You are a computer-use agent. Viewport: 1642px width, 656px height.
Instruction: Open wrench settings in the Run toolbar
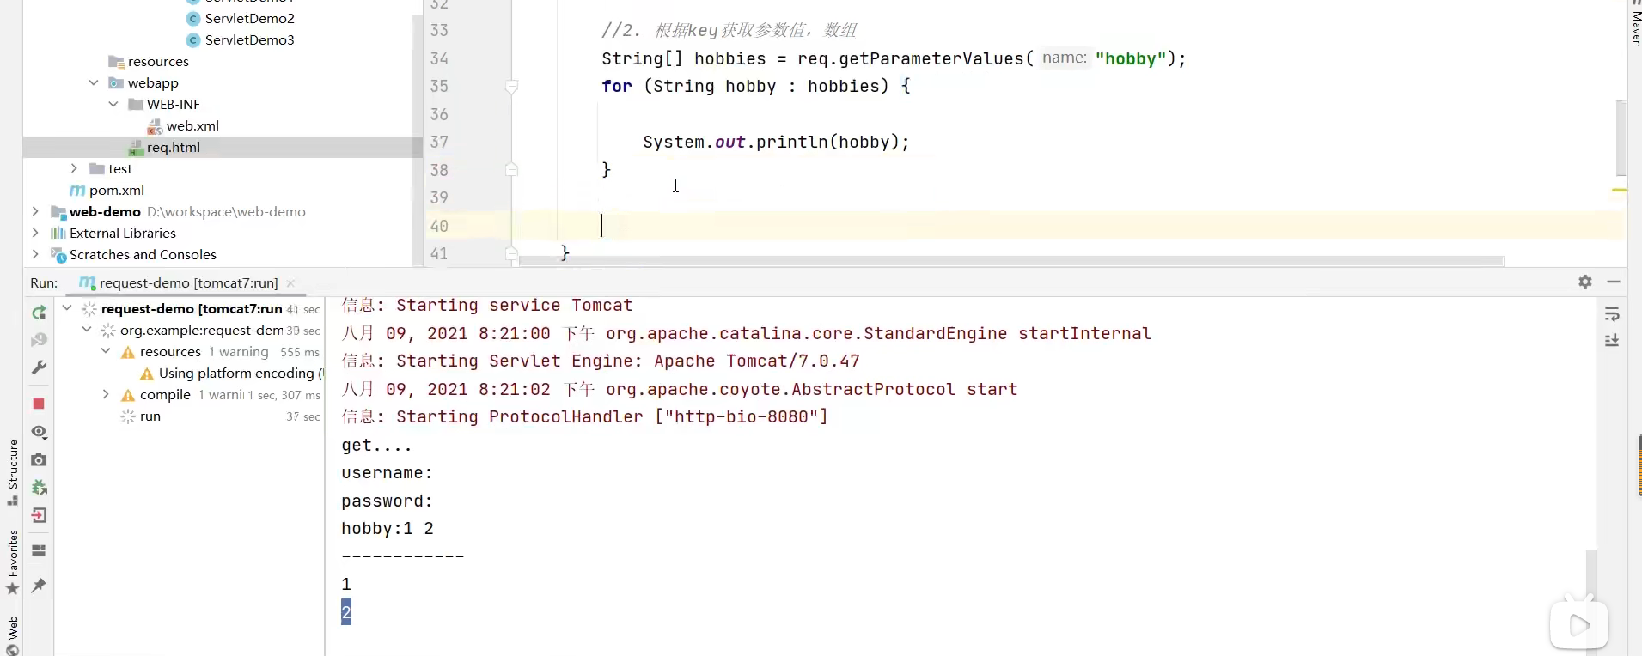click(39, 367)
